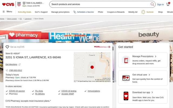
Task: Click the CVS pharmacy at Target logo
Action: pos(102,47)
